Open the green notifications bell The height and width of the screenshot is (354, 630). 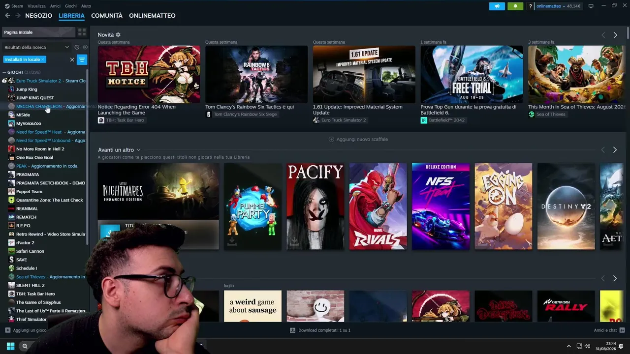click(x=515, y=6)
